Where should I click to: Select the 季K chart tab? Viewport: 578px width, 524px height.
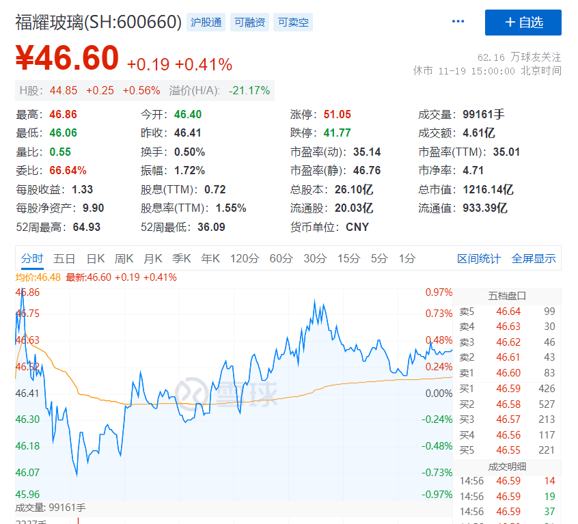point(182,258)
